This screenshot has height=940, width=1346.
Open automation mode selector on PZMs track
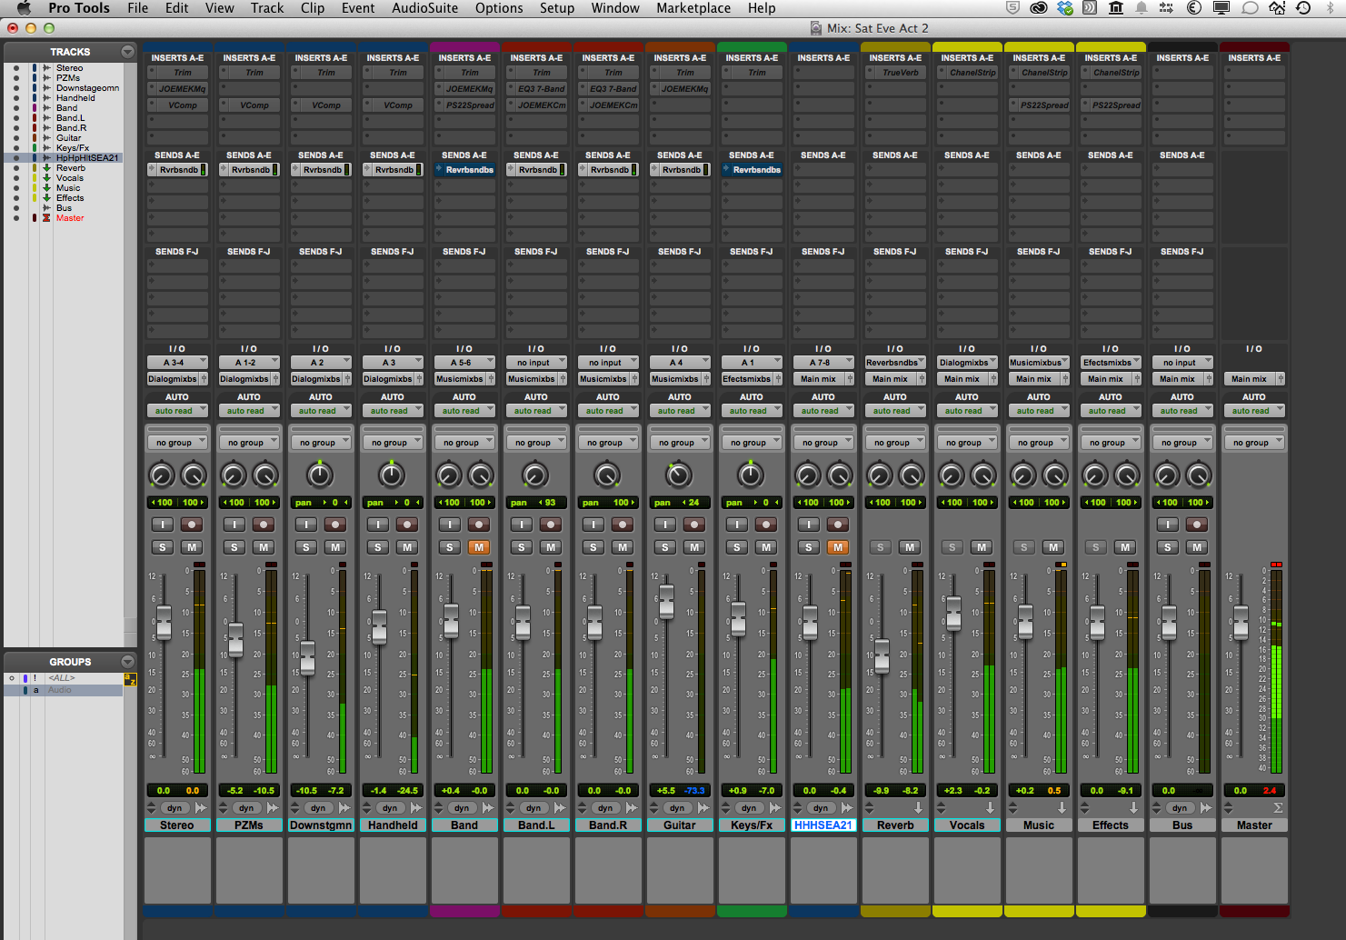249,411
